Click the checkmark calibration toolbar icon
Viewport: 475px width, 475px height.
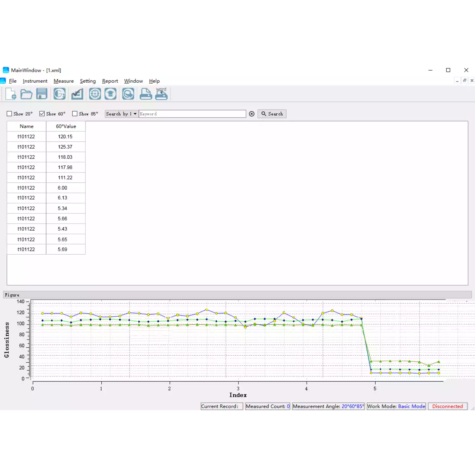click(77, 94)
